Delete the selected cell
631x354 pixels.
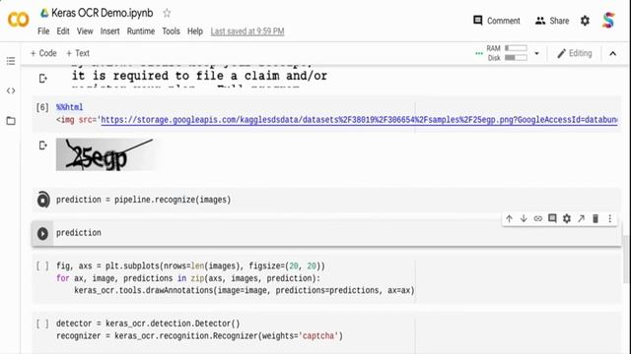(x=596, y=218)
